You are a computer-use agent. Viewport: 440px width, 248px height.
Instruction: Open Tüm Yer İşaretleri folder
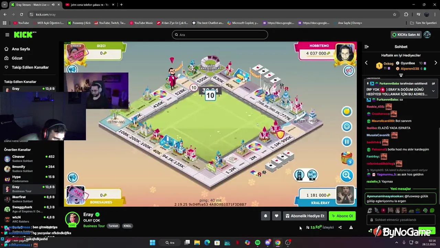pos(423,23)
